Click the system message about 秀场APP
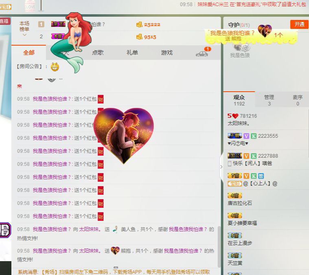This screenshot has width=309, height=275. tap(114, 272)
